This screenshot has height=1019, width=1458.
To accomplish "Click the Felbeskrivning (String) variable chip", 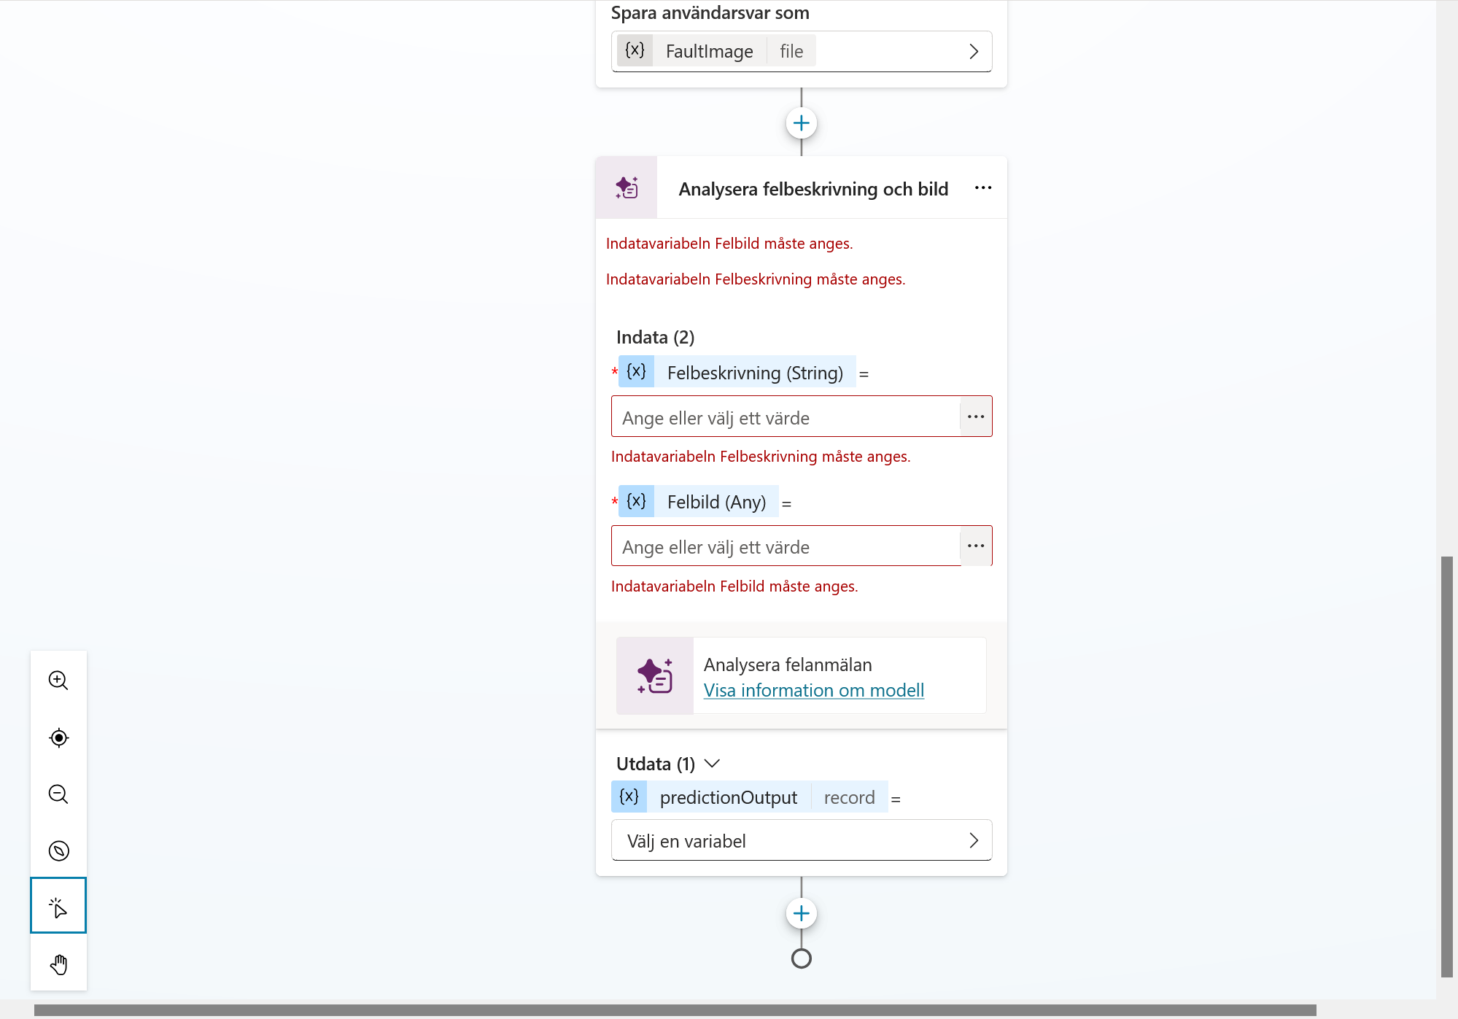I will pos(737,372).
